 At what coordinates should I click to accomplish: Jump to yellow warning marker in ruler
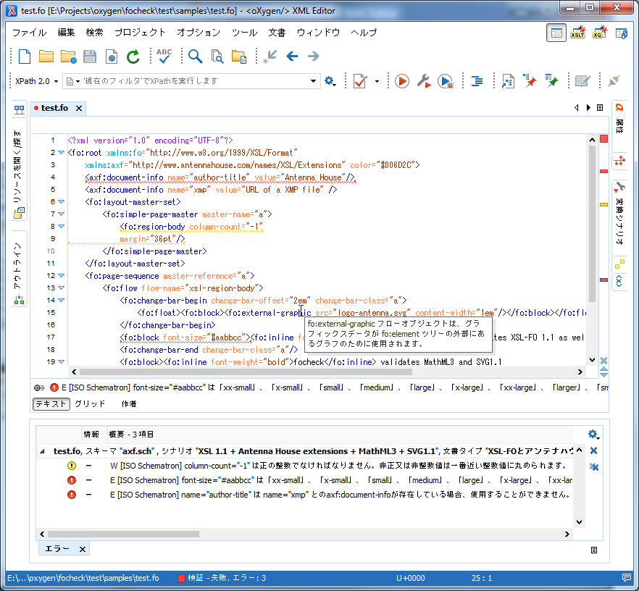(604, 204)
